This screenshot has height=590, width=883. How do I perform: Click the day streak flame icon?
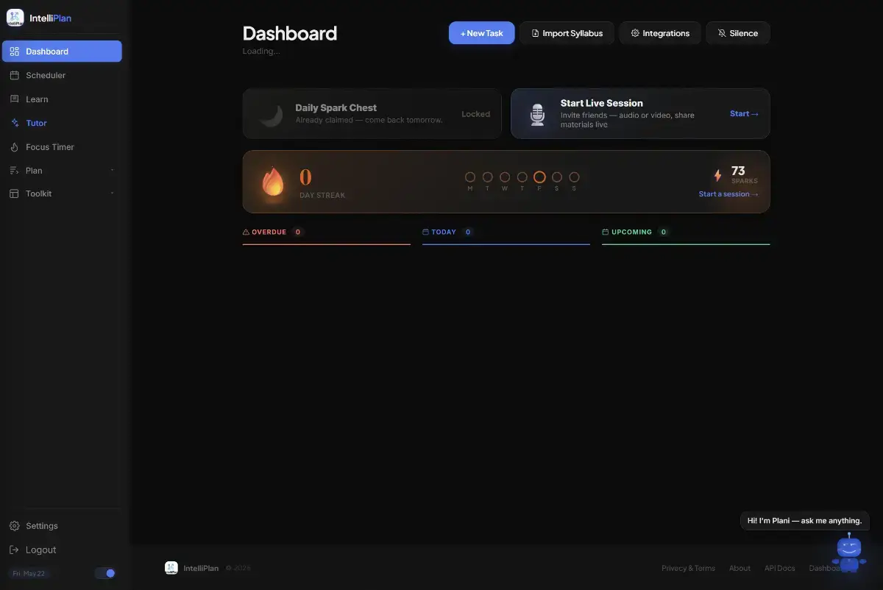(273, 182)
